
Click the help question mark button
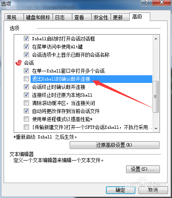[146, 2]
